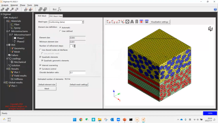
Task: Collapse the Loadings tree node
Action: [7, 59]
